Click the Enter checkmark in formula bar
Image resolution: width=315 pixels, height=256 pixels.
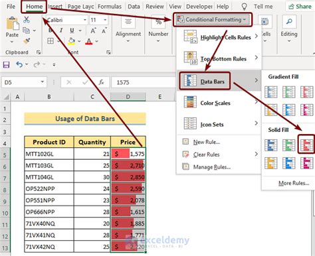point(85,82)
